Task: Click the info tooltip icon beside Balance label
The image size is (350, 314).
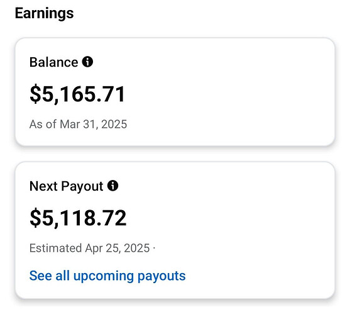Action: click(x=87, y=62)
